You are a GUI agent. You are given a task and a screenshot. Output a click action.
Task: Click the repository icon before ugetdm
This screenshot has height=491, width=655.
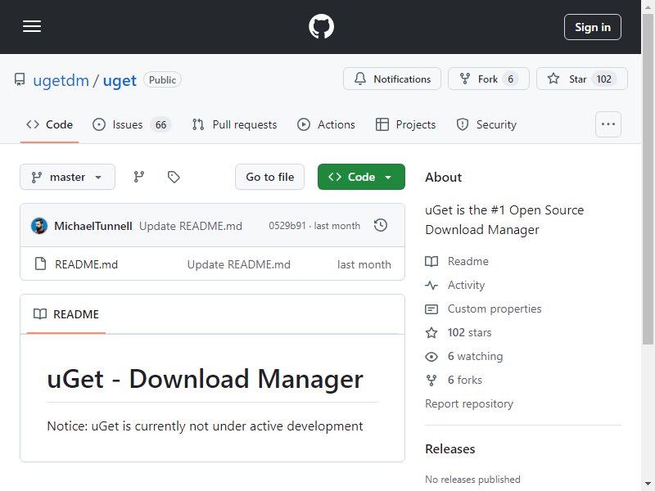(x=19, y=79)
